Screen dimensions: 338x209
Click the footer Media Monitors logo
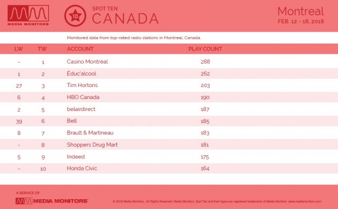(52, 201)
